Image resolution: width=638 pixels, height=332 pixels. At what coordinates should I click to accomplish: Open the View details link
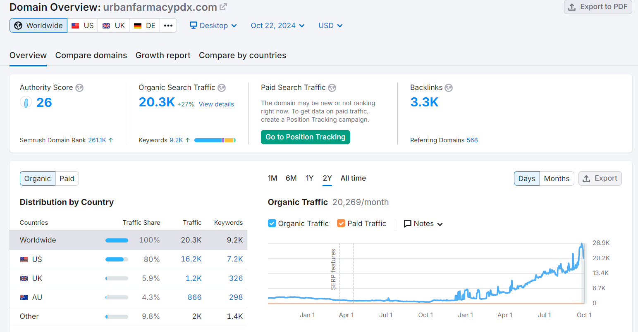216,104
